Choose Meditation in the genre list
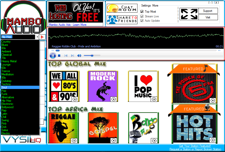This screenshot has height=152, width=225. [x=20, y=74]
